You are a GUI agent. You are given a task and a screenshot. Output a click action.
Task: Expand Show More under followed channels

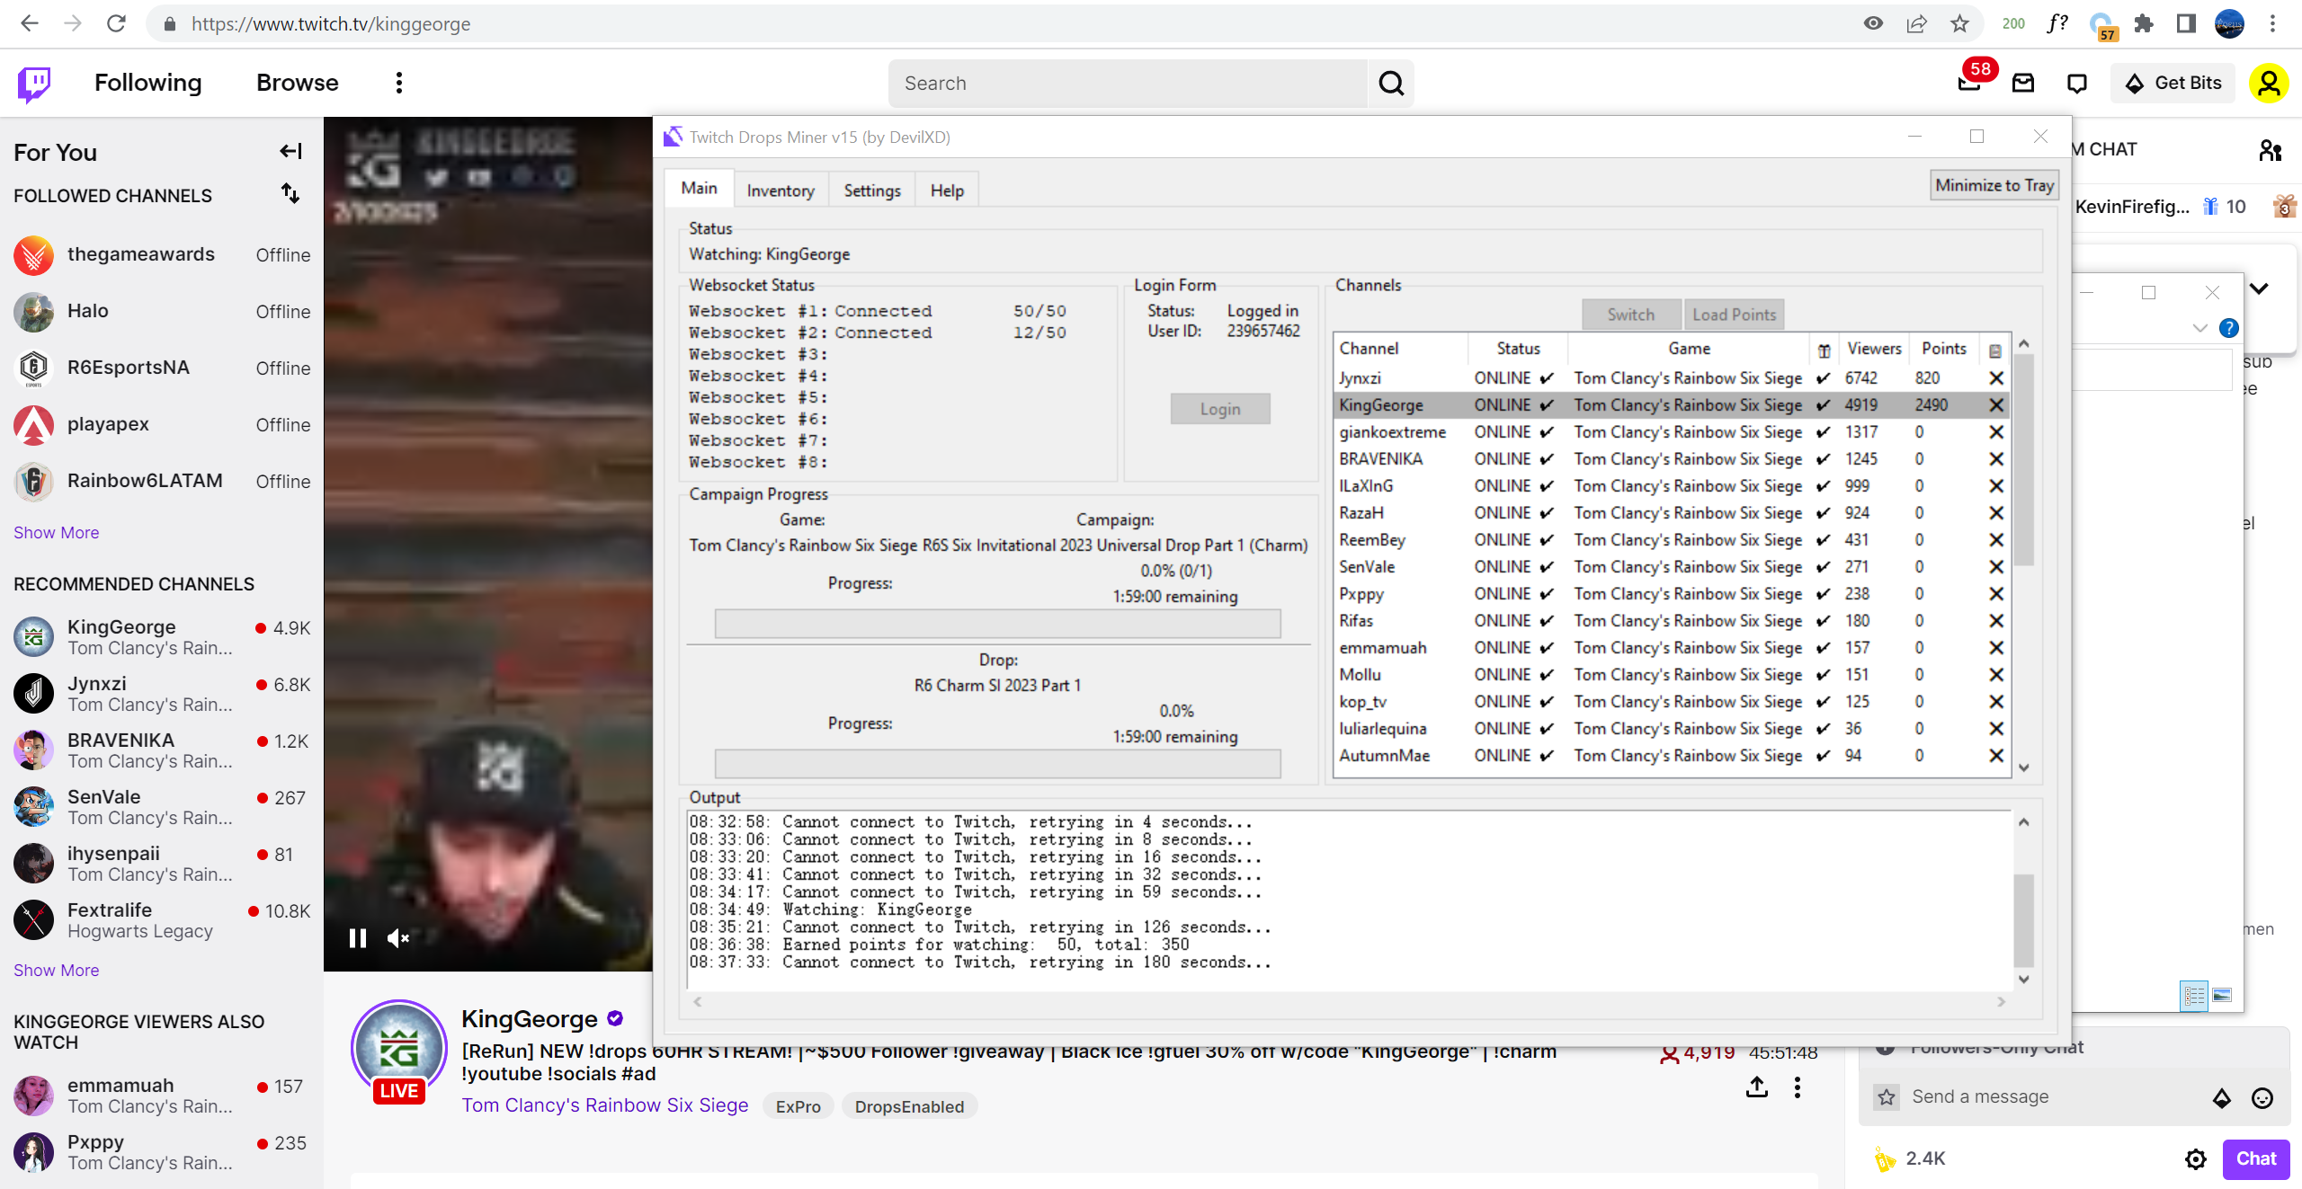pos(56,532)
